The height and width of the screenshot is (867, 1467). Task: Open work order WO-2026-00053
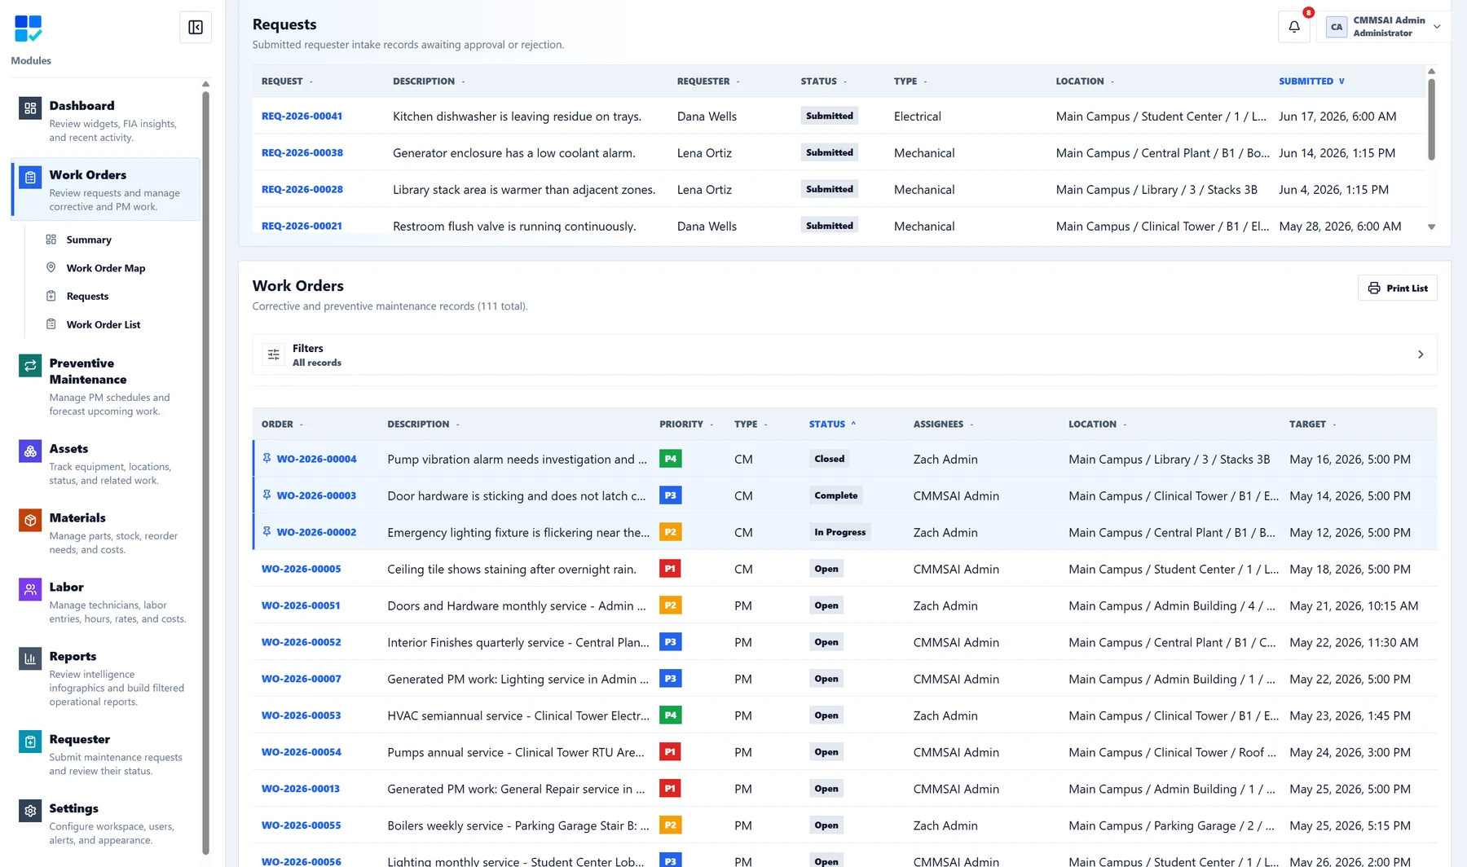301,715
